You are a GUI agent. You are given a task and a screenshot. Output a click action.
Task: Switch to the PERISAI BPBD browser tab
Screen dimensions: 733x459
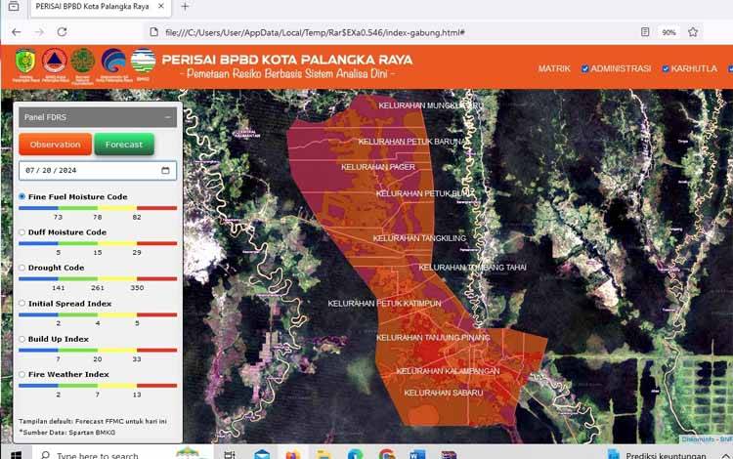(99, 7)
